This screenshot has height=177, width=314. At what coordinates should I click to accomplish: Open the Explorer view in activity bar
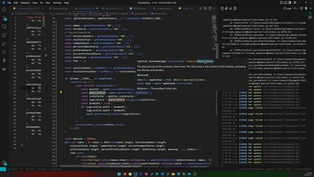click(x=4, y=9)
